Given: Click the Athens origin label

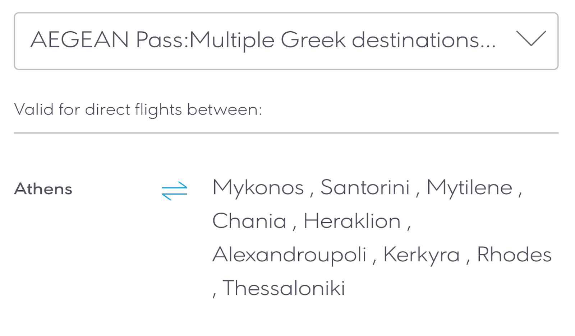Looking at the screenshot, I should 43,189.
